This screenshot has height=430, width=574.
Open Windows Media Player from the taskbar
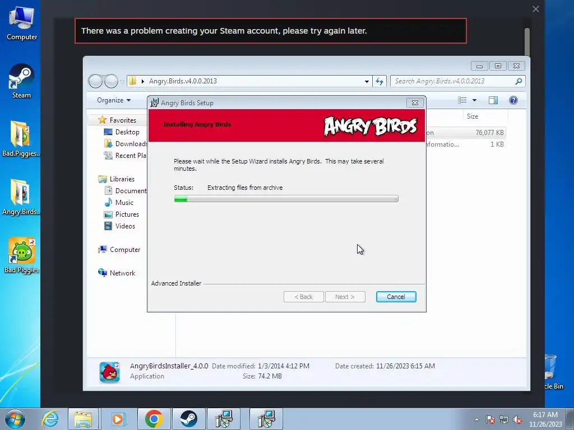pos(118,419)
